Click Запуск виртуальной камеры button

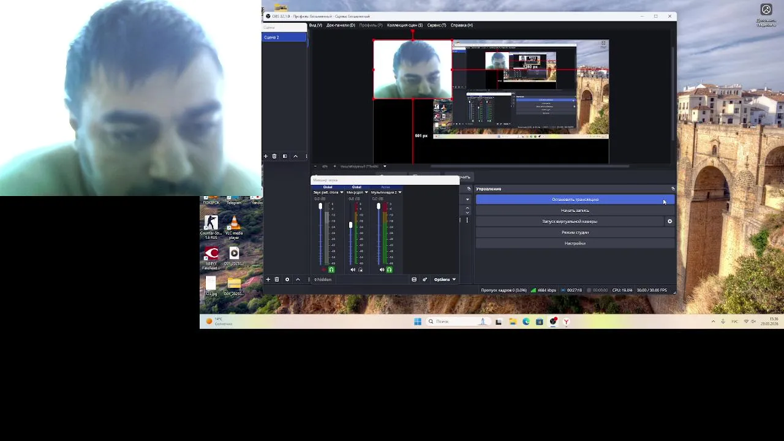(570, 221)
